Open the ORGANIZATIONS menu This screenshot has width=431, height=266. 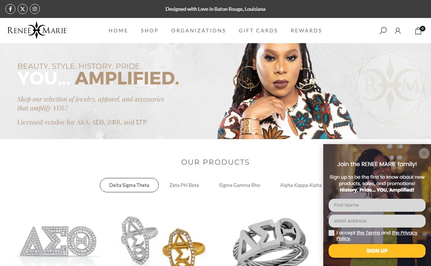(199, 31)
